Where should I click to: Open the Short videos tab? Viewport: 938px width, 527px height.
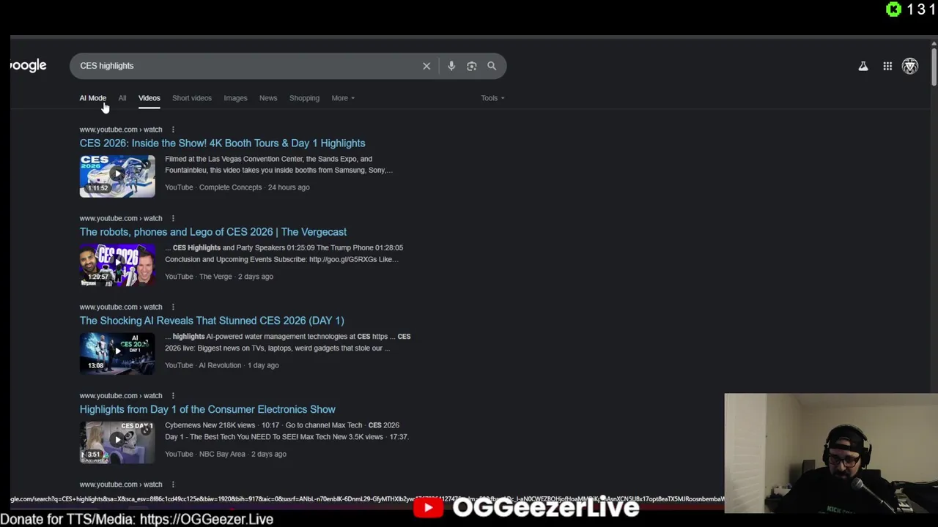pos(192,98)
